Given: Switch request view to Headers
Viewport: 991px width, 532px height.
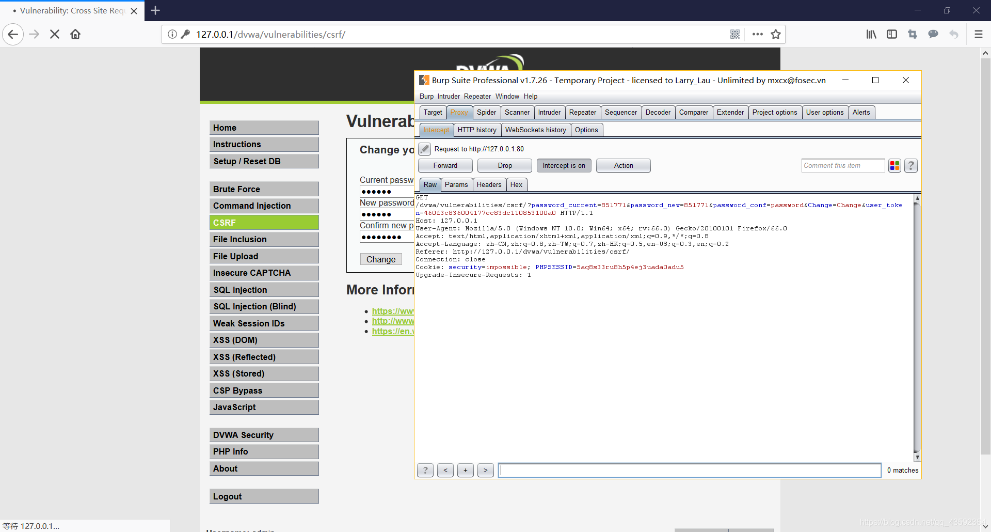Looking at the screenshot, I should coord(489,185).
